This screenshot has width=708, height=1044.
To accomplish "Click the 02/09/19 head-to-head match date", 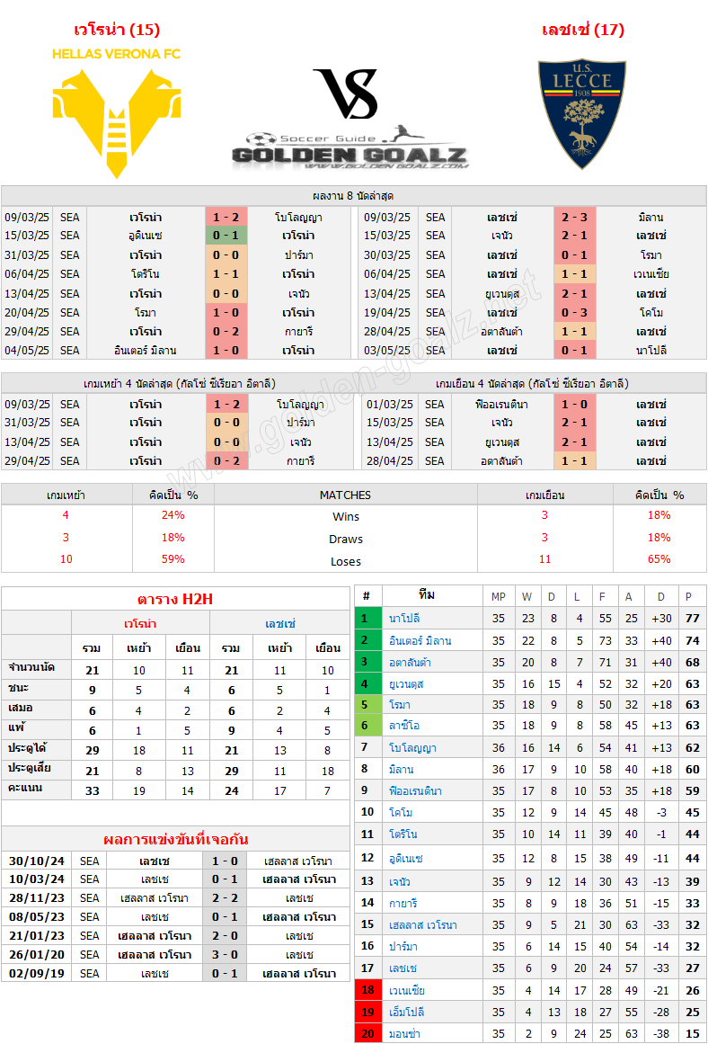I will (37, 973).
